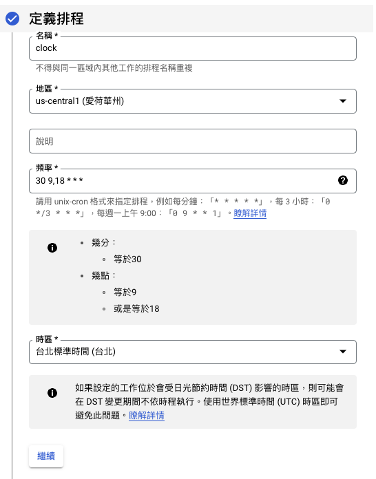Click the 說明 description input field
The width and height of the screenshot is (376, 479).
[x=193, y=141]
